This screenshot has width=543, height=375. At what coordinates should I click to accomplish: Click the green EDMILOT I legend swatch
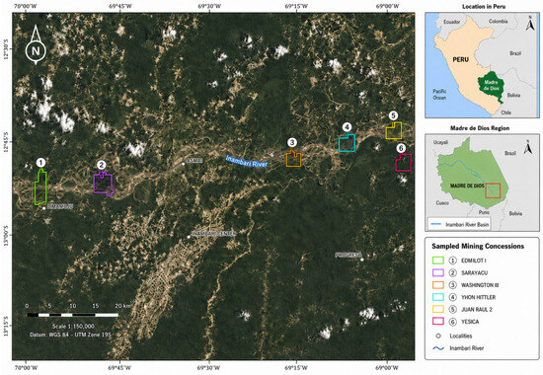438,261
